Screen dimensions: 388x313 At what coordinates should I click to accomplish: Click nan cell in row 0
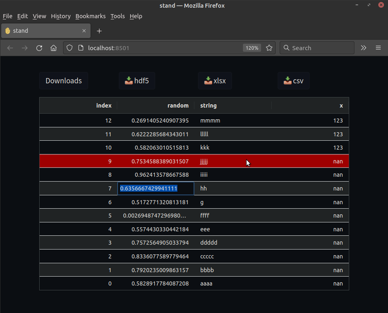[x=310, y=283]
